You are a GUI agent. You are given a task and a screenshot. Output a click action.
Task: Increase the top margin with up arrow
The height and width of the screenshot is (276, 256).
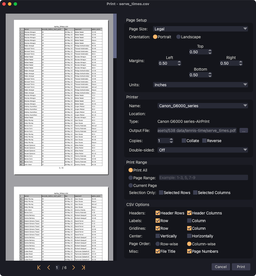click(x=210, y=50)
